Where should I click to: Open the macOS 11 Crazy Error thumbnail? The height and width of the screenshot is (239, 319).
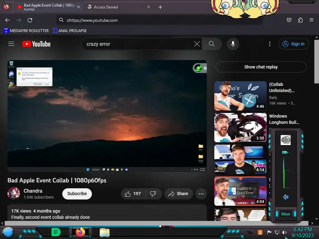pos(240,191)
